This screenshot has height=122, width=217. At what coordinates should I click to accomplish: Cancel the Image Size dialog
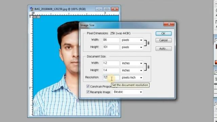pos(163,40)
